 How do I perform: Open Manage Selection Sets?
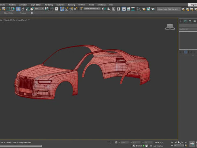click(x=81, y=9)
